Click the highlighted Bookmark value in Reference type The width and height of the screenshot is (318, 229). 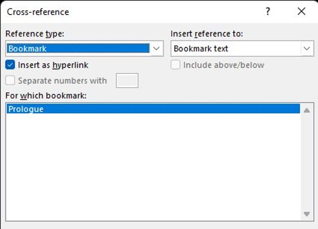tap(78, 48)
